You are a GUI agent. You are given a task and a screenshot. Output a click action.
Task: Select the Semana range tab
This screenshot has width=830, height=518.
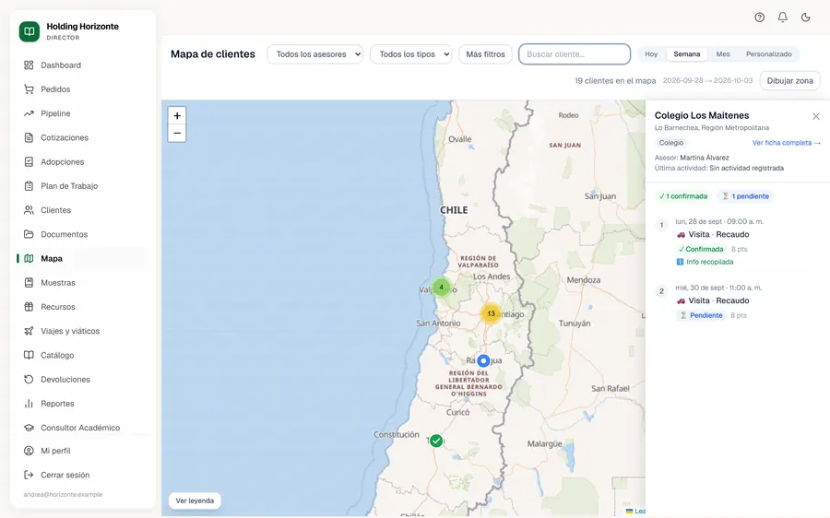pos(686,54)
